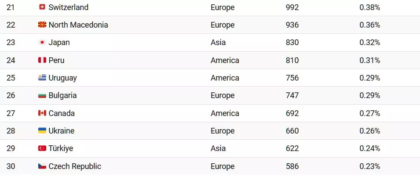The width and height of the screenshot is (420, 176).
Task: Open the Czech Republic country name
Action: point(75,166)
